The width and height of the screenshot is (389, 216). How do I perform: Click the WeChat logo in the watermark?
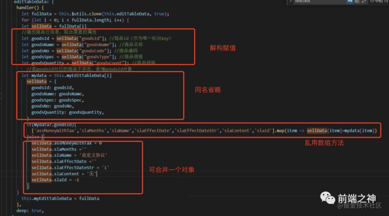(328, 198)
